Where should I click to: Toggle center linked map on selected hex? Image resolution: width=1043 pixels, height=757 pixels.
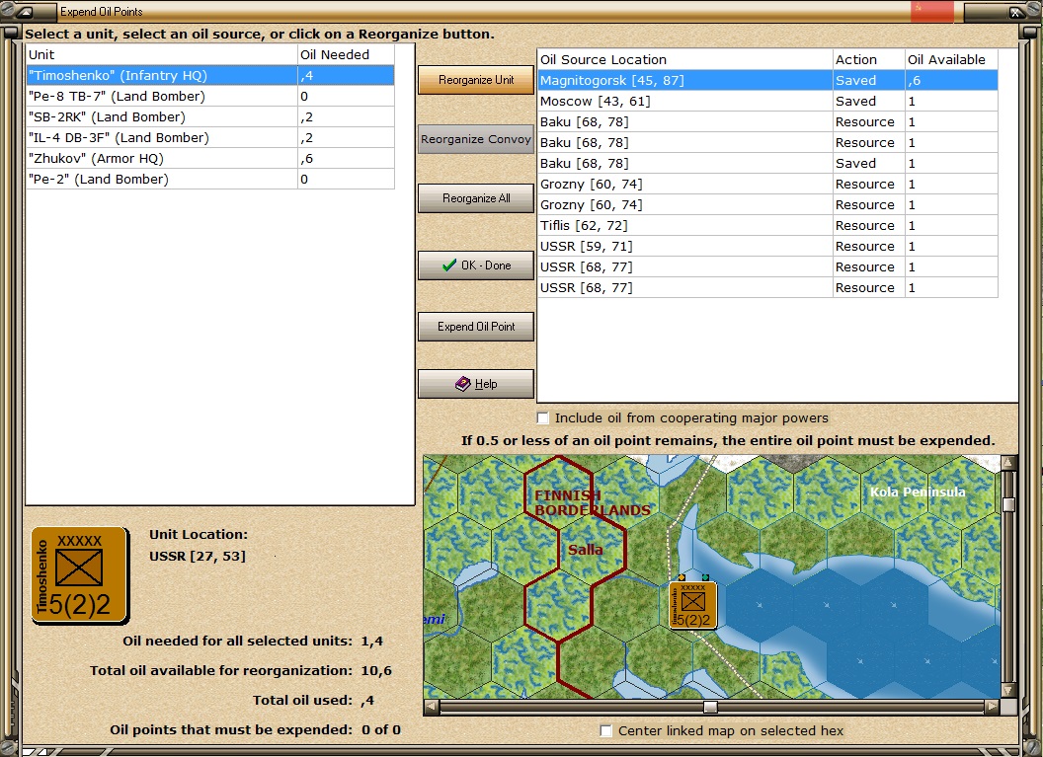point(605,731)
